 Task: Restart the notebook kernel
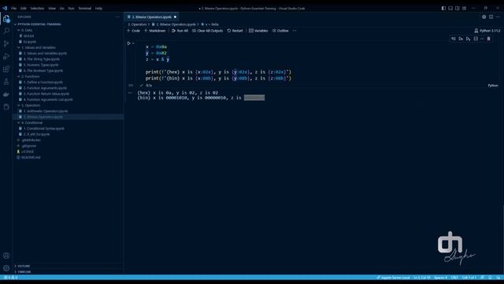click(x=235, y=31)
